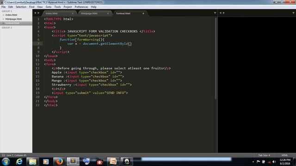This screenshot has height=166, width=296.
Task: Select Sublime Text in the taskbar
Action: click(73, 162)
